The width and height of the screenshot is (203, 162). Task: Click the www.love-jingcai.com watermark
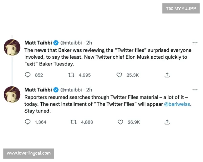[28, 153]
